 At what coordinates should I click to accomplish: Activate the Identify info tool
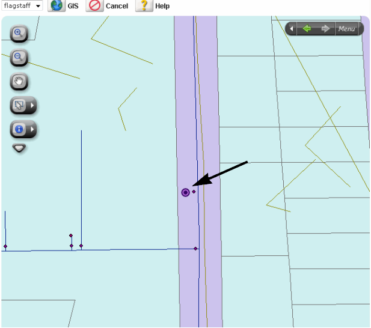[19, 129]
